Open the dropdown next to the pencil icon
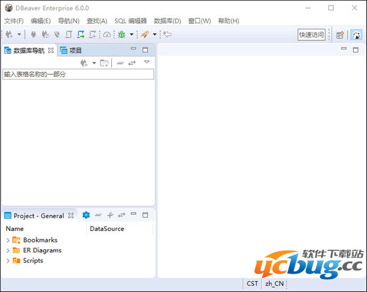The image size is (367, 292). tap(155, 34)
